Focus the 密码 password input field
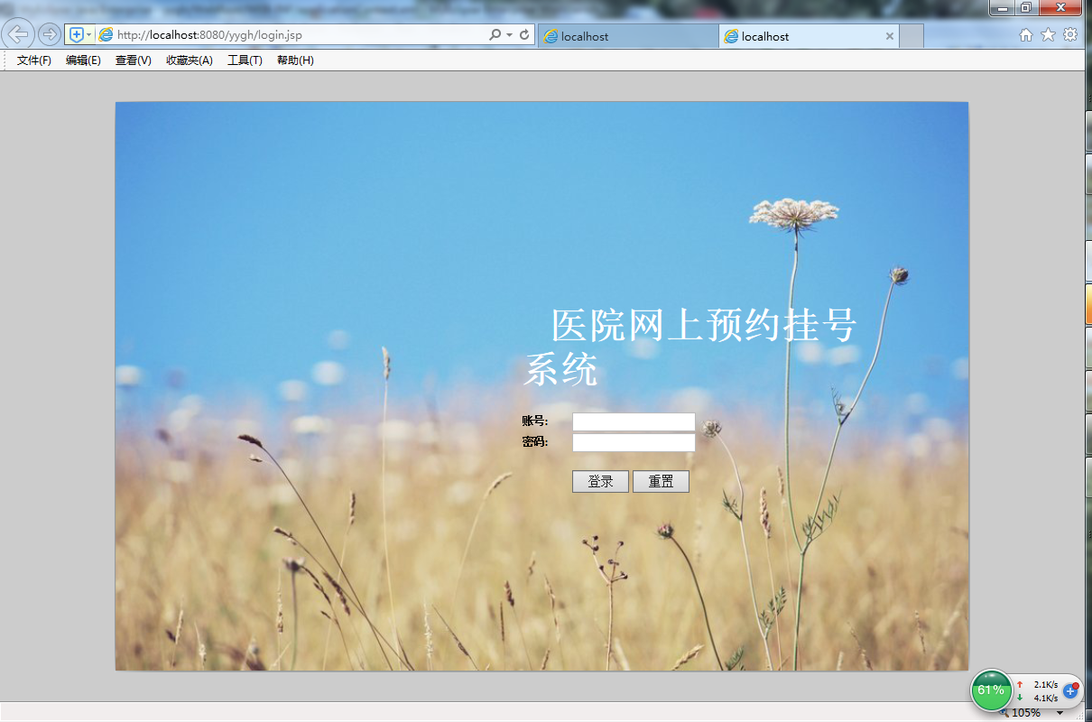 point(634,442)
